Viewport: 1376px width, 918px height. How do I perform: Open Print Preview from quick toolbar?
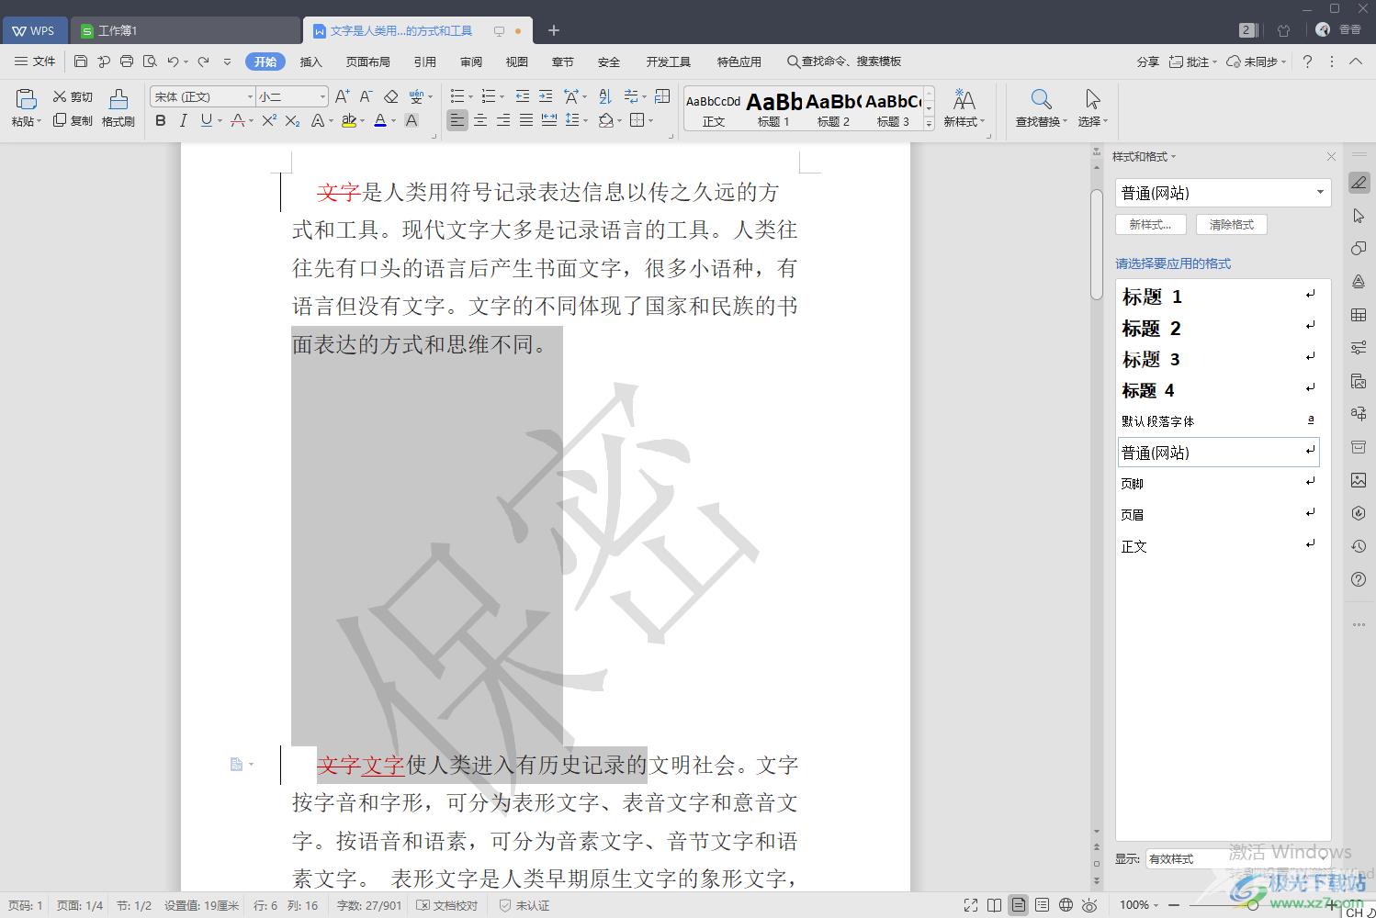[x=150, y=62]
